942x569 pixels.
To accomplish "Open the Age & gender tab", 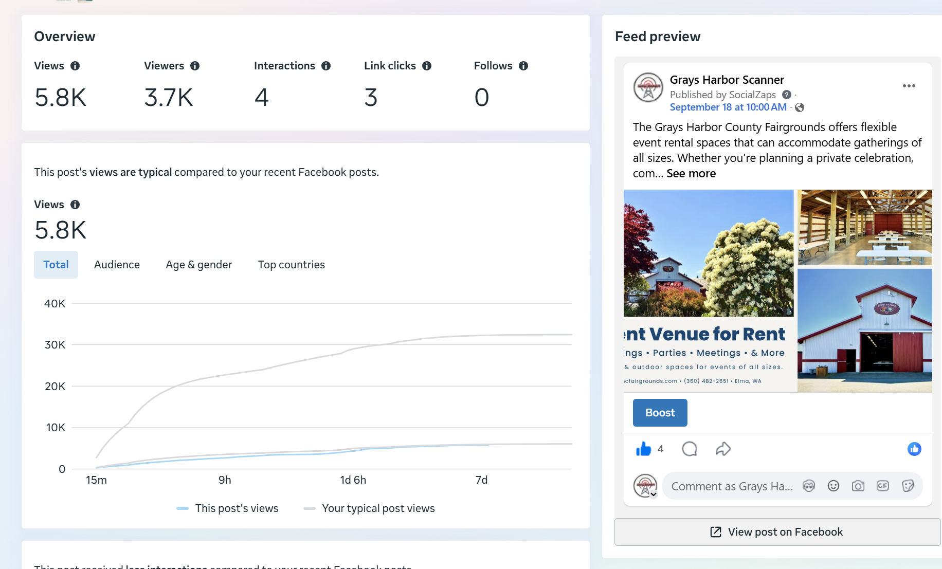I will click(x=199, y=265).
